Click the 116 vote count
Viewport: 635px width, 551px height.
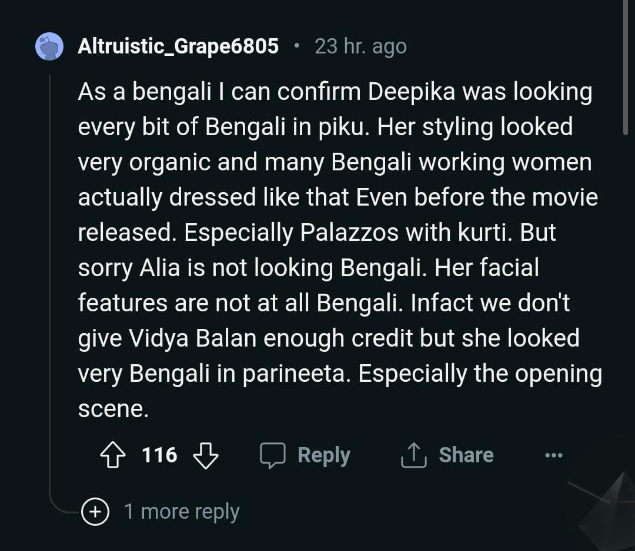pos(159,455)
